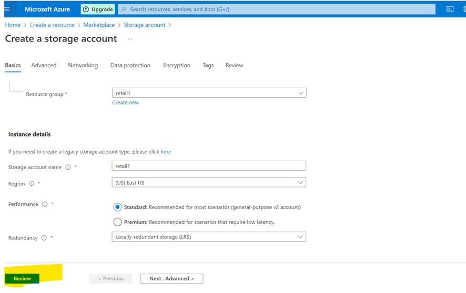The width and height of the screenshot is (466, 293).
Task: Focus the search resources box
Action: click(277, 9)
